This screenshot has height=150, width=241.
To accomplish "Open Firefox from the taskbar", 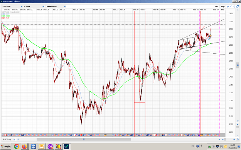I will [x=24, y=147].
